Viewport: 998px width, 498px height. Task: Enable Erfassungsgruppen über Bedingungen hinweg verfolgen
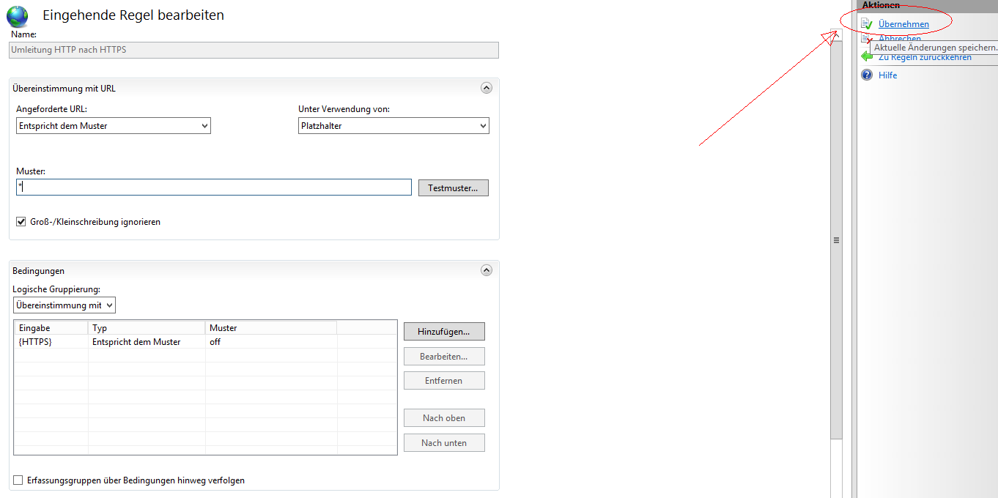pyautogui.click(x=18, y=480)
